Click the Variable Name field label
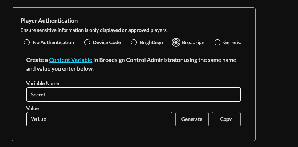The width and height of the screenshot is (298, 147). coord(42,84)
